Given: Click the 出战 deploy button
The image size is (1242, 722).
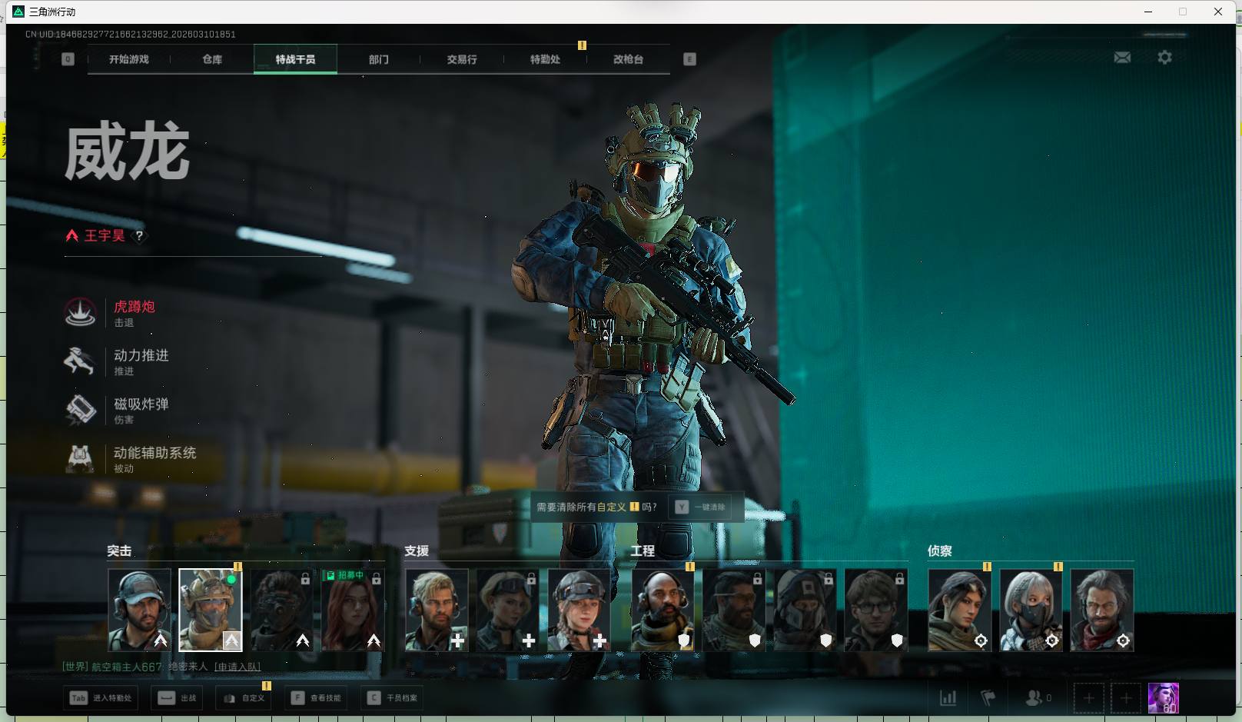Looking at the screenshot, I should (178, 698).
